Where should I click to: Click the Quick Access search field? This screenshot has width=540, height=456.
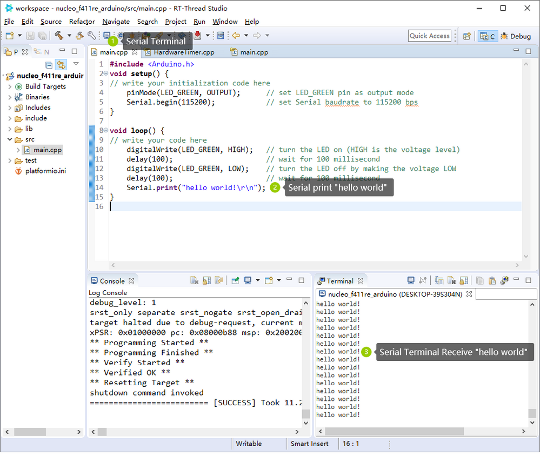[x=429, y=36]
